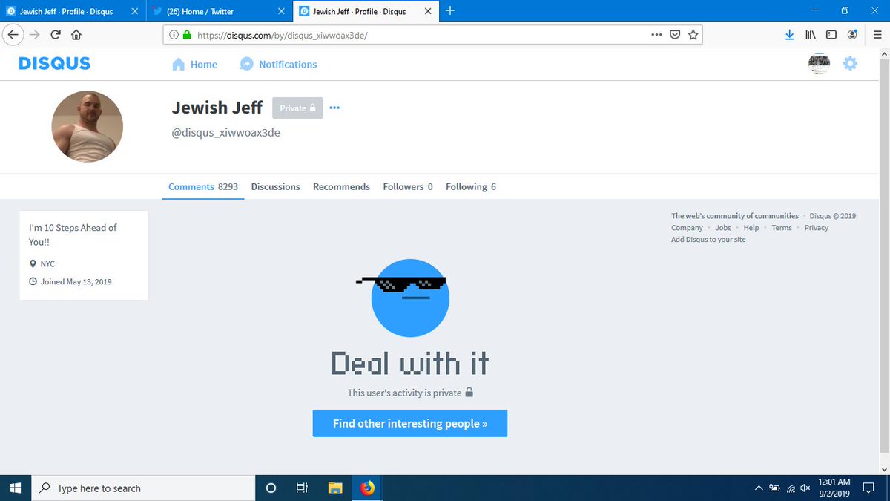The image size is (890, 501).
Task: Click the battery tray icon
Action: tap(774, 488)
